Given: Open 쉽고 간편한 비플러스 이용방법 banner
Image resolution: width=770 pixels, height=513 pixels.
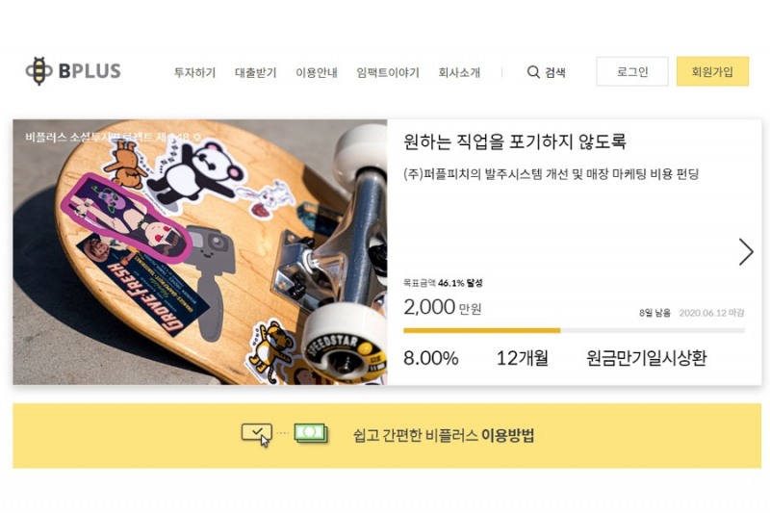Looking at the screenshot, I should click(387, 435).
